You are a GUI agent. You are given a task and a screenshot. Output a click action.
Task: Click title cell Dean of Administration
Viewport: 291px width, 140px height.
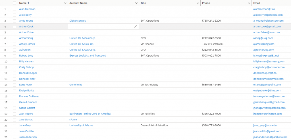tap(154, 126)
